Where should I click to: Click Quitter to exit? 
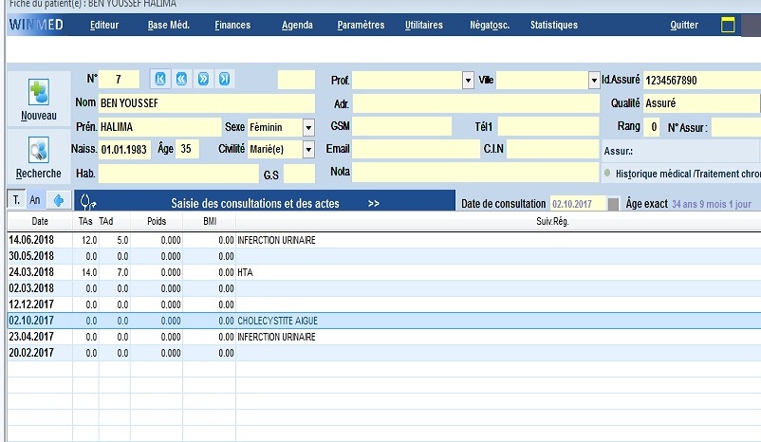click(x=683, y=26)
